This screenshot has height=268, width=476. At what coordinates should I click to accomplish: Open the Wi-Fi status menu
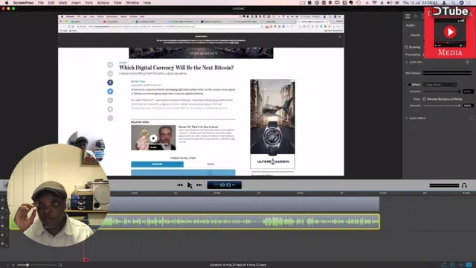pos(374,3)
